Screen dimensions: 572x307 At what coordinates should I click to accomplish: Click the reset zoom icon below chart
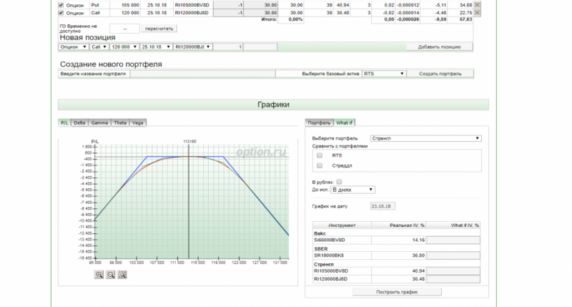pos(122,275)
